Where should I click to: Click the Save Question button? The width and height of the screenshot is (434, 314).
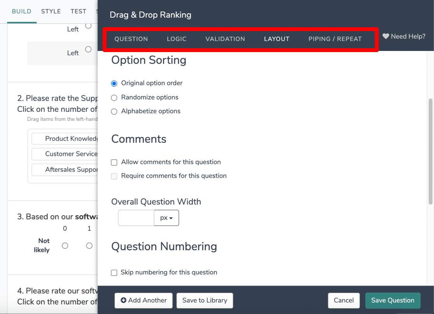(x=393, y=300)
